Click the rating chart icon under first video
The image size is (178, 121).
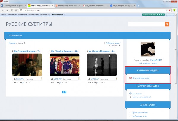[26, 83]
